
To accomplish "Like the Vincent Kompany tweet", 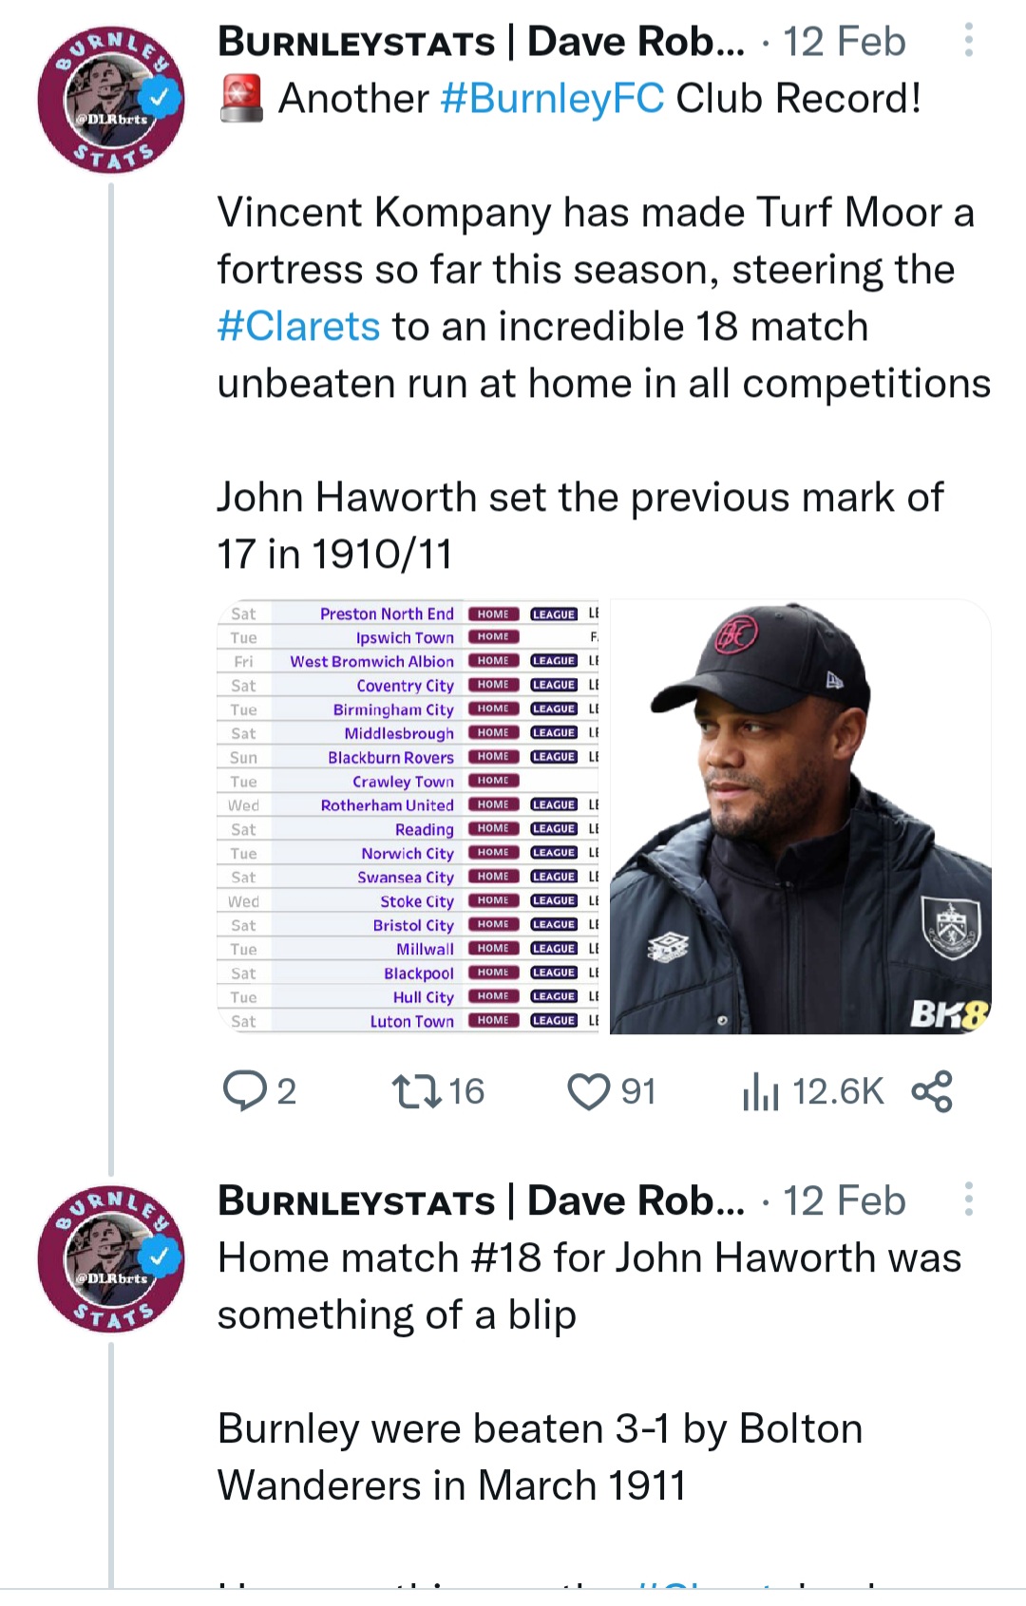I will (x=589, y=1091).
